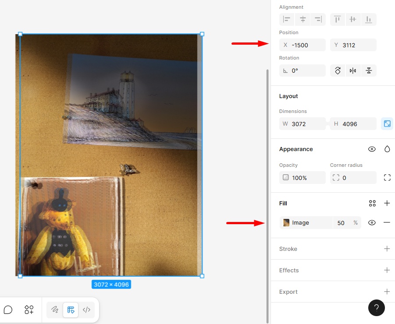
Task: Align selection to the bottom
Action: coord(369,19)
